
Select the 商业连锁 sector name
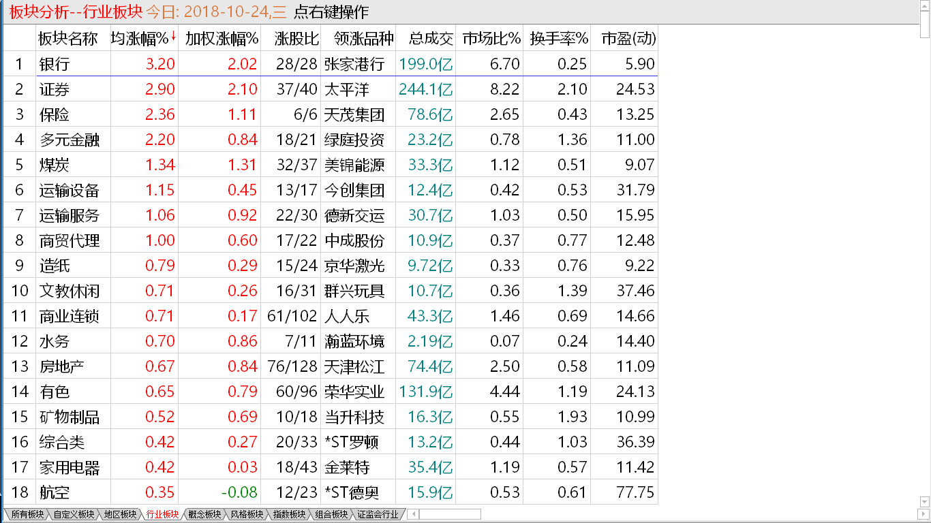[x=69, y=316]
